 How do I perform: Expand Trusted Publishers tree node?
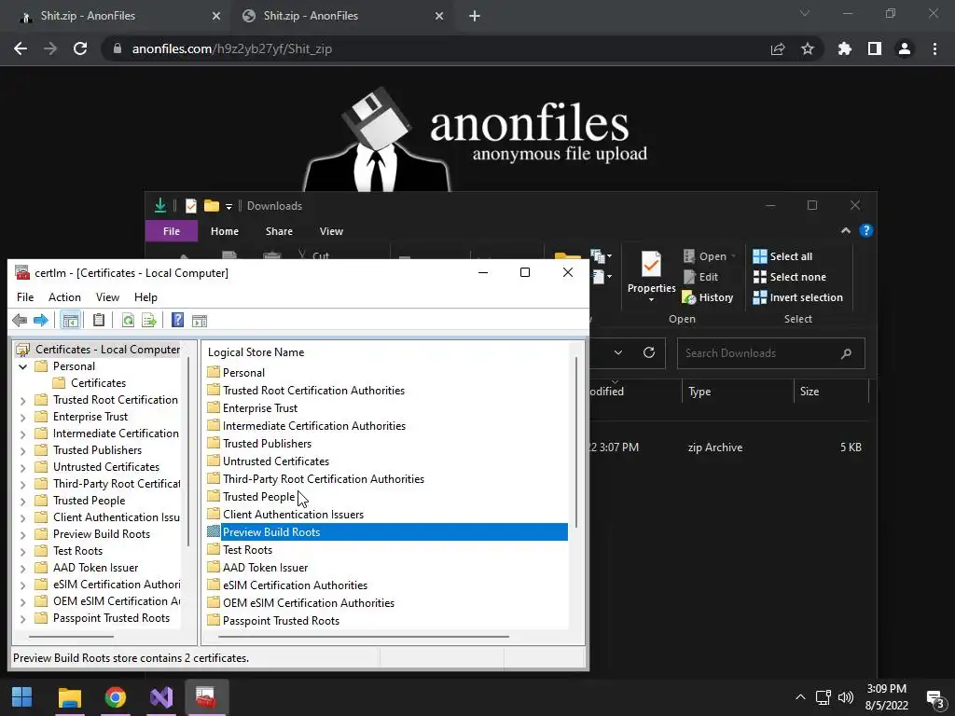point(22,450)
